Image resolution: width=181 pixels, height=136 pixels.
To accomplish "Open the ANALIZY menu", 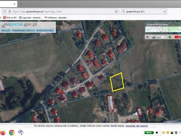I will tap(6, 30).
